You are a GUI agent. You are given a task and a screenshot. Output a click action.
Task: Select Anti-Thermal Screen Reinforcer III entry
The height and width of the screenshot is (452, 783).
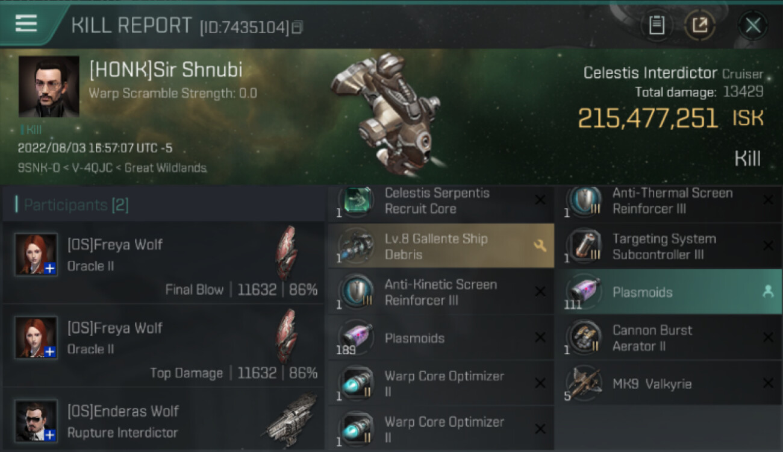[669, 201]
